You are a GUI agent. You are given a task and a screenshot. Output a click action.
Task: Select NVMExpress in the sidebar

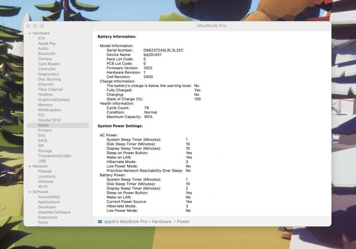pyautogui.click(x=49, y=110)
